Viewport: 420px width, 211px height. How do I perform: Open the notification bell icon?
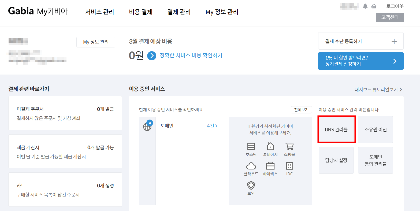click(365, 6)
